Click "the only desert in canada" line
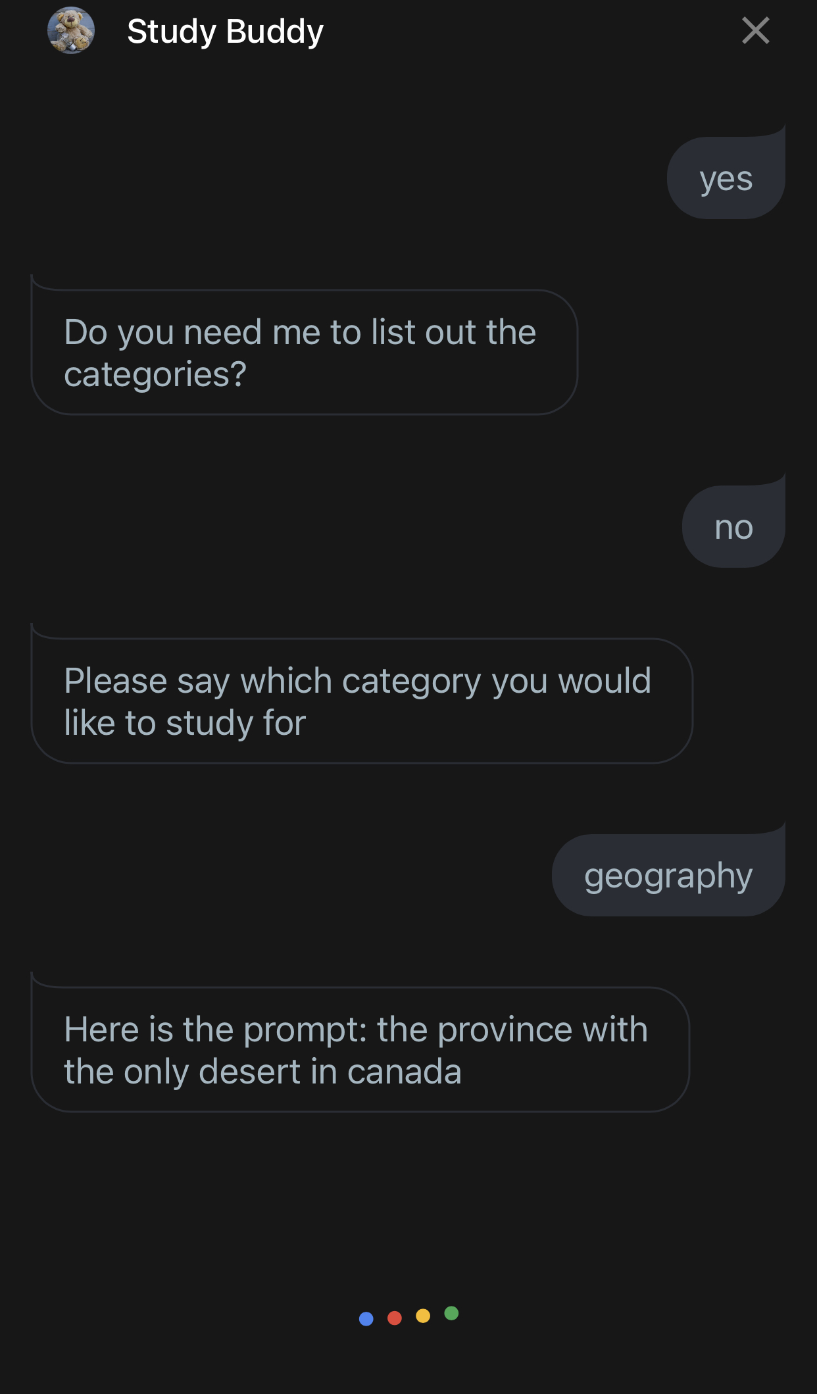 click(262, 1071)
